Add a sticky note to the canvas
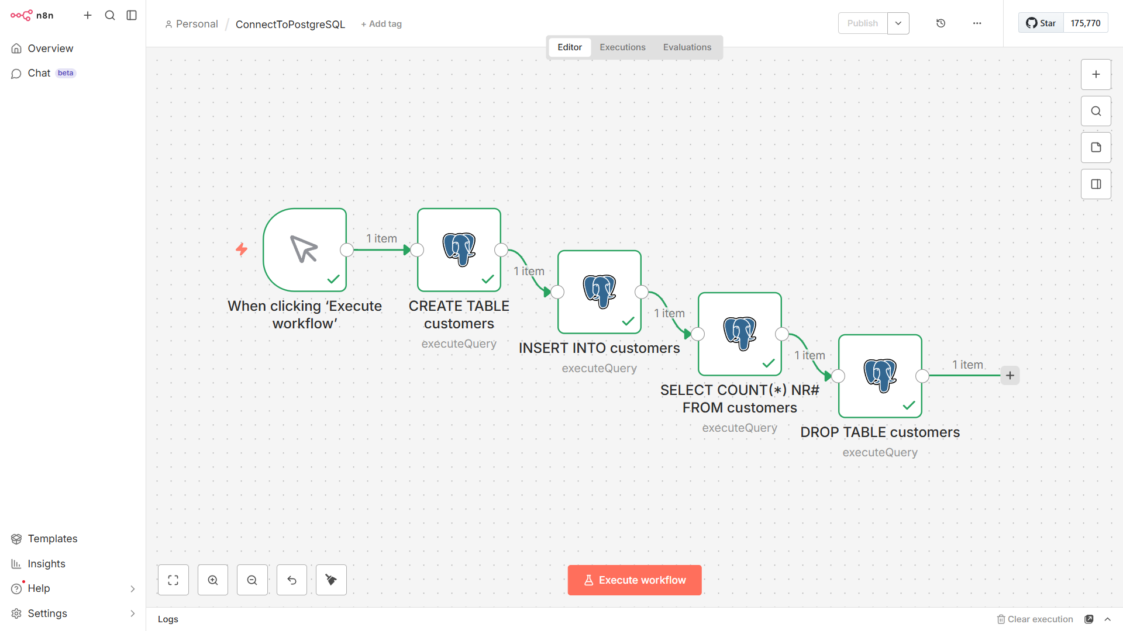 point(1096,147)
